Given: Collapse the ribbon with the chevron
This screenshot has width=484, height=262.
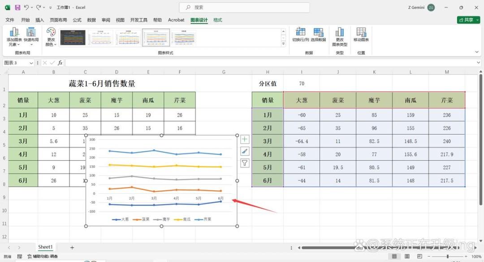Looking at the screenshot, I should coord(477,52).
